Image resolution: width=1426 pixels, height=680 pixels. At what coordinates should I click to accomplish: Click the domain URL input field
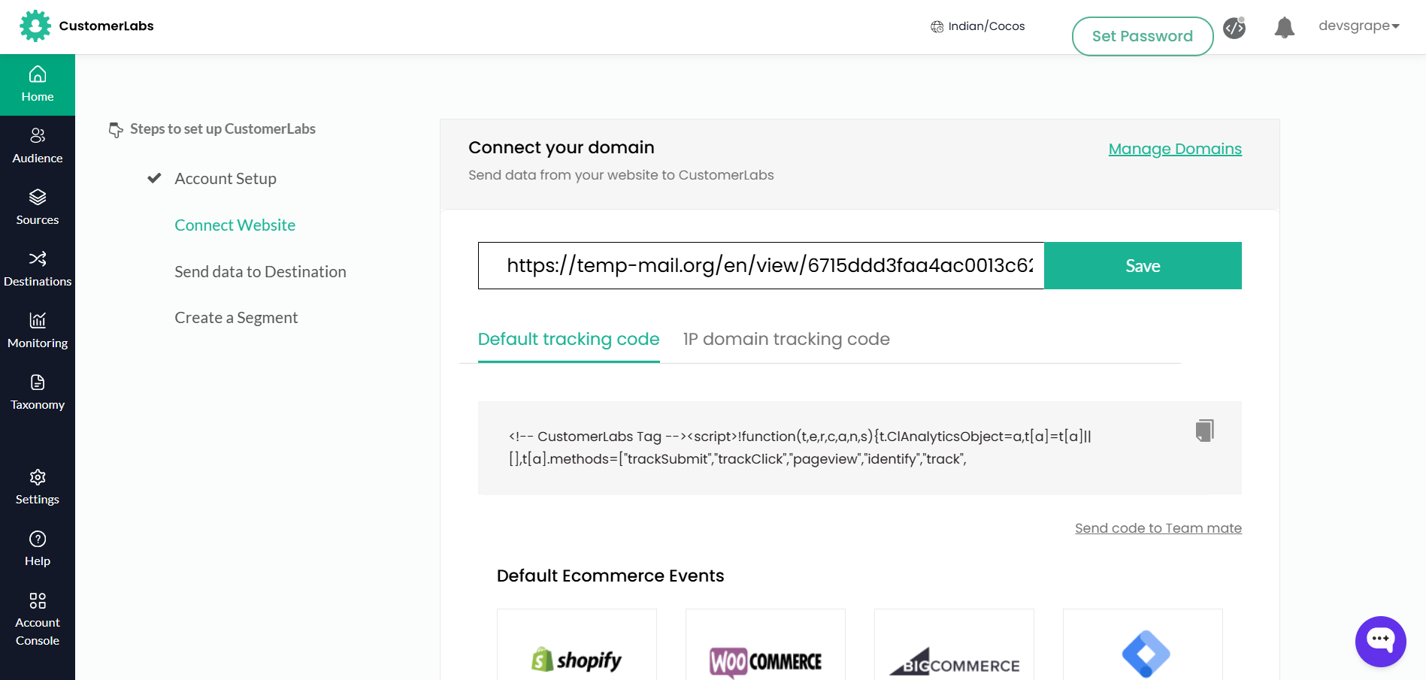click(761, 266)
